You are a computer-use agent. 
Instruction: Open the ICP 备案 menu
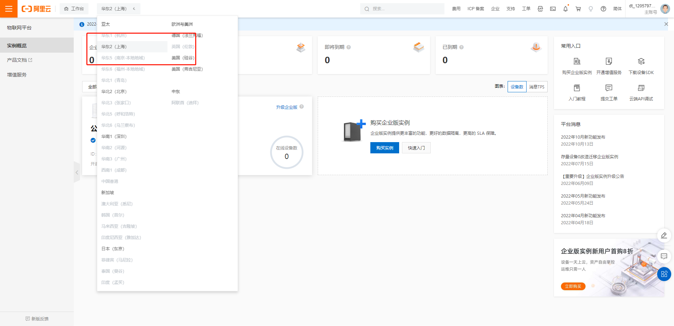pyautogui.click(x=476, y=9)
